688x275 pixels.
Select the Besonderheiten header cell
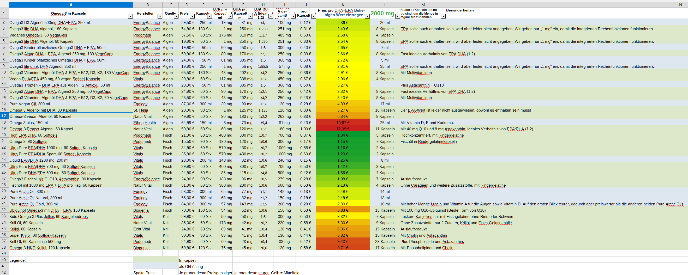[460, 10]
